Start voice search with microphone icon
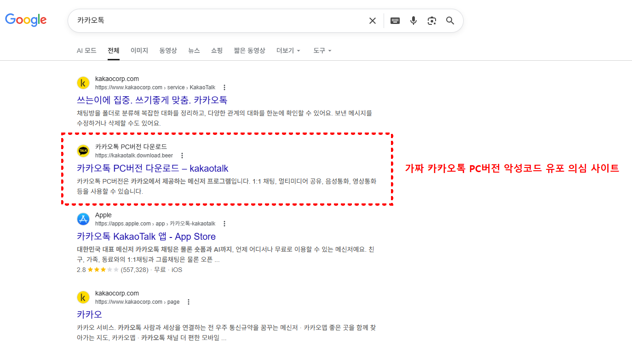 point(414,21)
